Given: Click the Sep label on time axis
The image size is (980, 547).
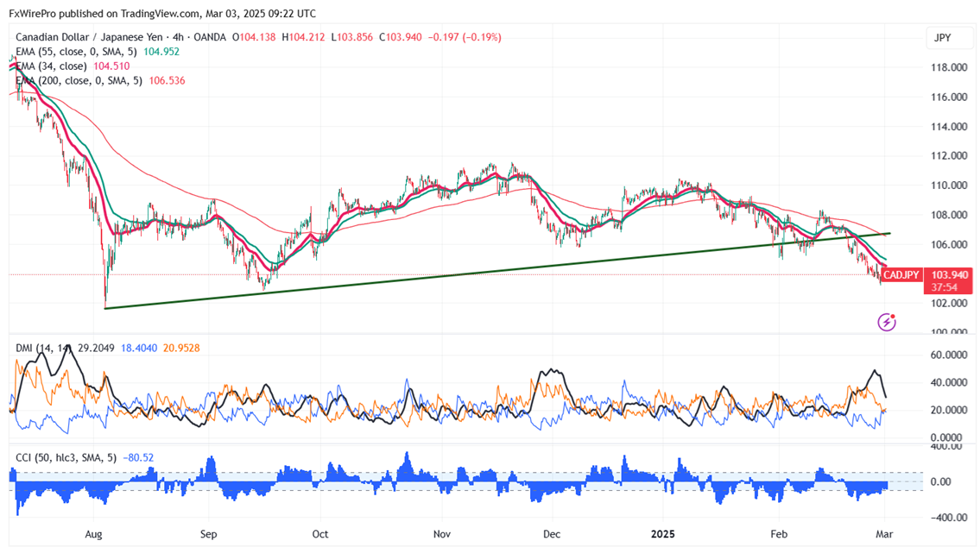Looking at the screenshot, I should point(208,534).
